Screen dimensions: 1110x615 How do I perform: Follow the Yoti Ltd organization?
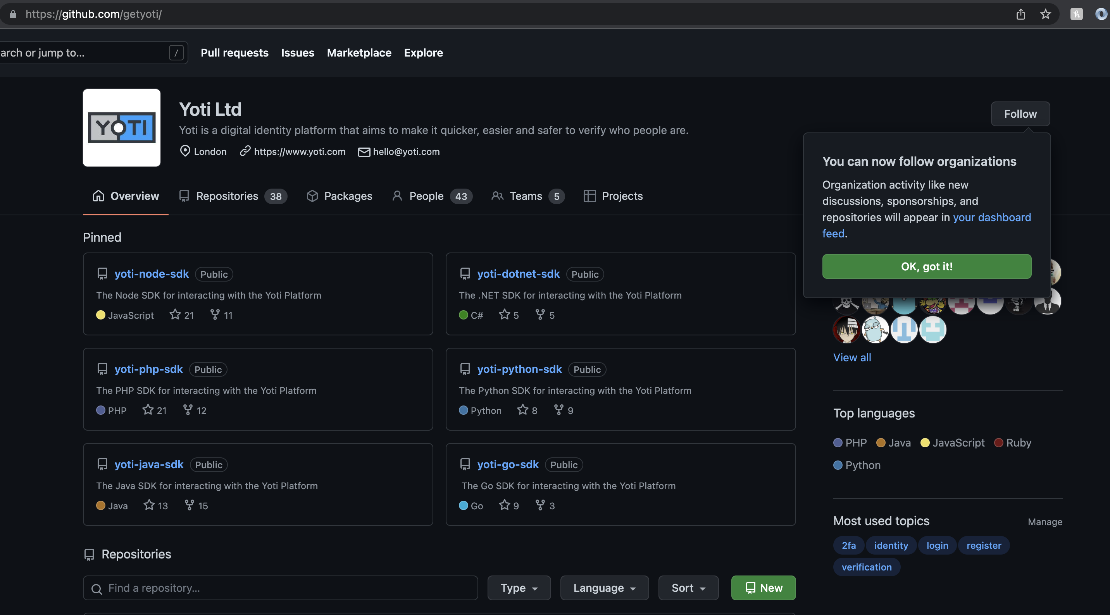point(1020,114)
